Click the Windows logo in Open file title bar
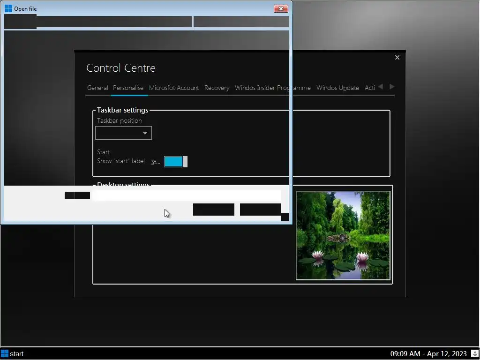This screenshot has height=360, width=480. pos(8,8)
